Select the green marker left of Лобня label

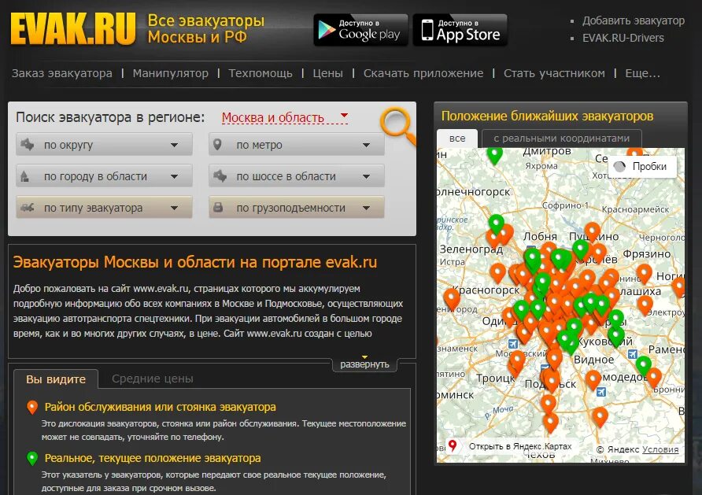(x=496, y=224)
